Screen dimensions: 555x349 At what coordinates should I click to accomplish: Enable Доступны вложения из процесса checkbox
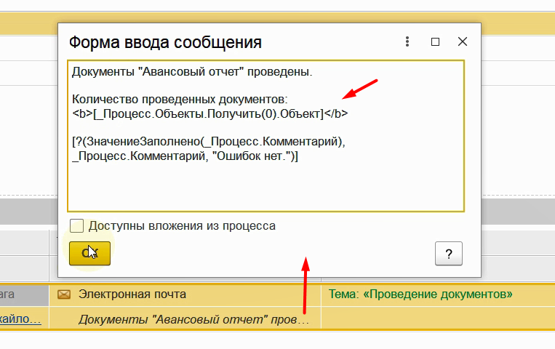[x=76, y=226]
